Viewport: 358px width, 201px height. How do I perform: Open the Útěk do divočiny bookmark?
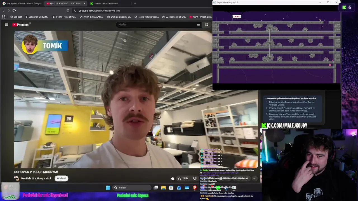pyautogui.click(x=119, y=17)
